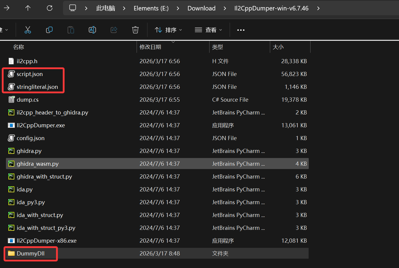Select the ida_py3.py file name
This screenshot has height=268, width=399.
tap(31, 202)
